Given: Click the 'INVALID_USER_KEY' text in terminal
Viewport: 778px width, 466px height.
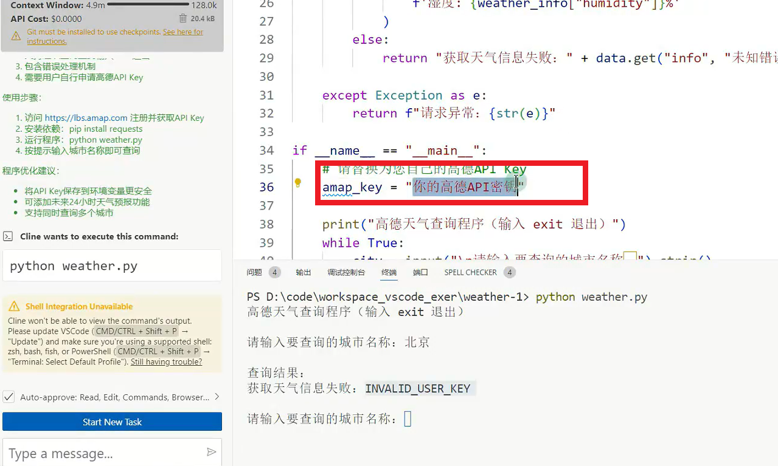Looking at the screenshot, I should [x=418, y=388].
